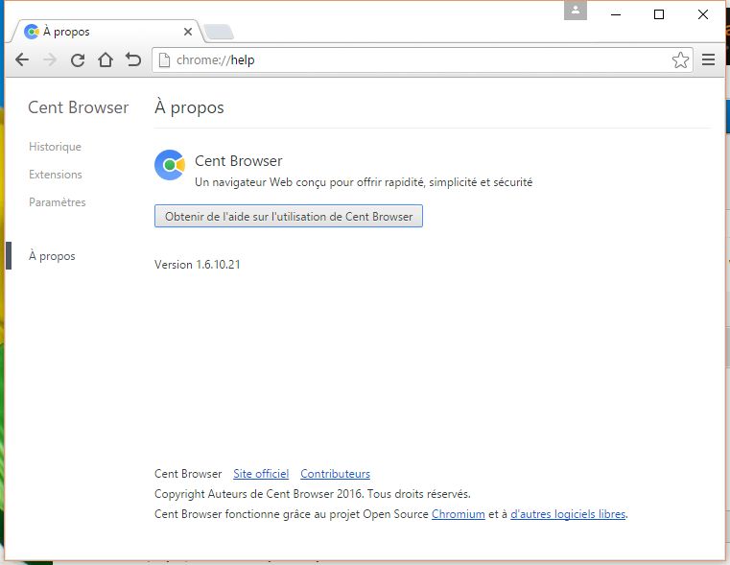This screenshot has width=730, height=565.
Task: Close the À propos tab
Action: tap(188, 32)
